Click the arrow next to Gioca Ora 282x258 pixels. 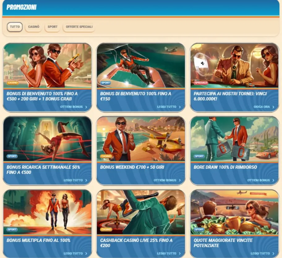coord(273,107)
